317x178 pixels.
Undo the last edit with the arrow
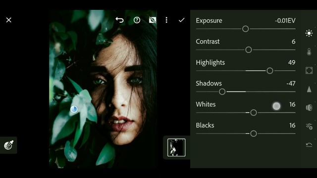pyautogui.click(x=119, y=20)
